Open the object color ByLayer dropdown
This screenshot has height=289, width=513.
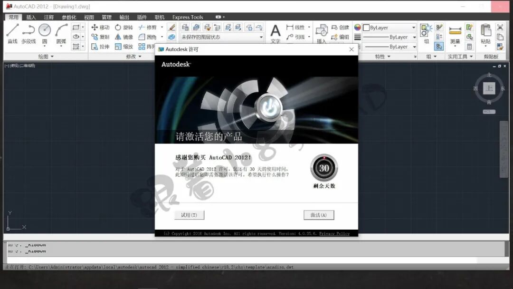pos(389,28)
